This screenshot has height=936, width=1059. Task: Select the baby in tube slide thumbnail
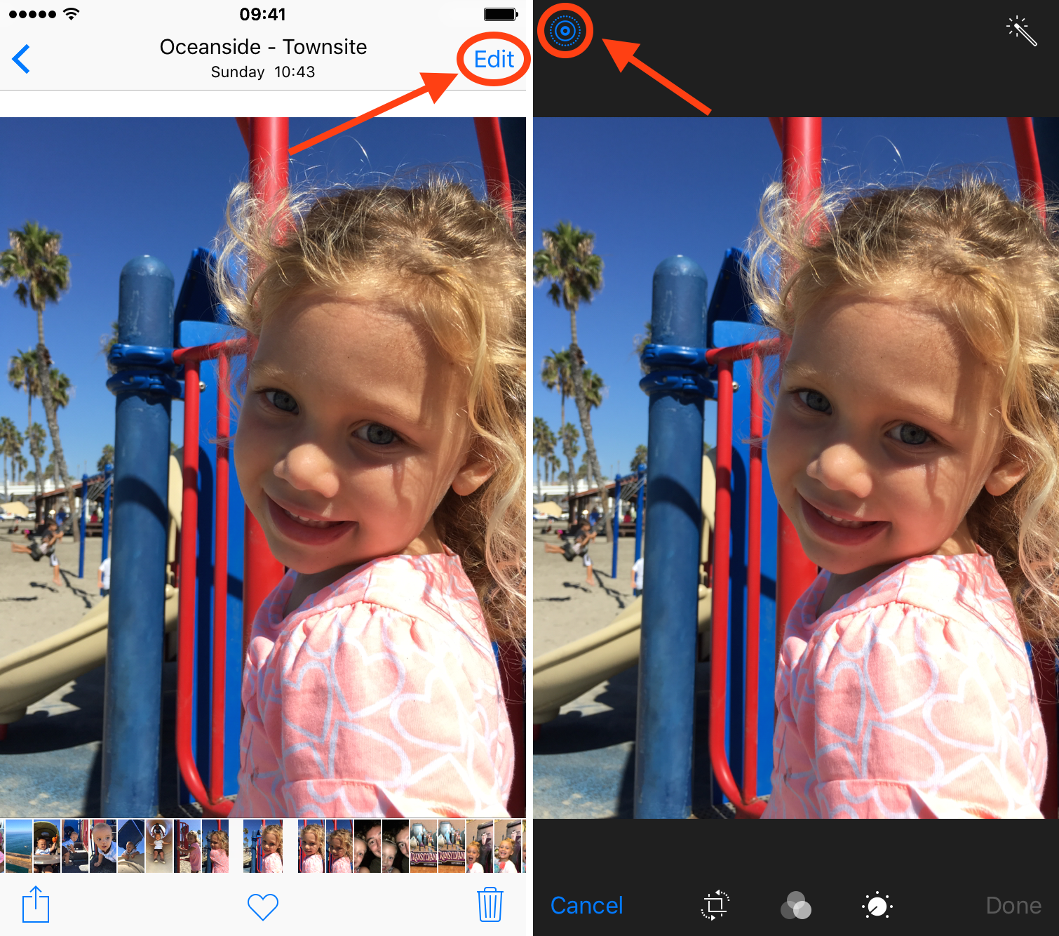159,846
